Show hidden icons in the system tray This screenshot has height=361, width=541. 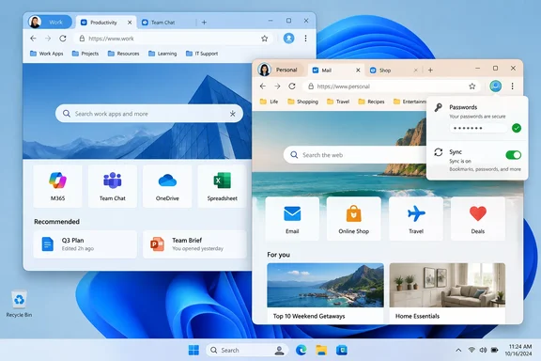[458, 350]
